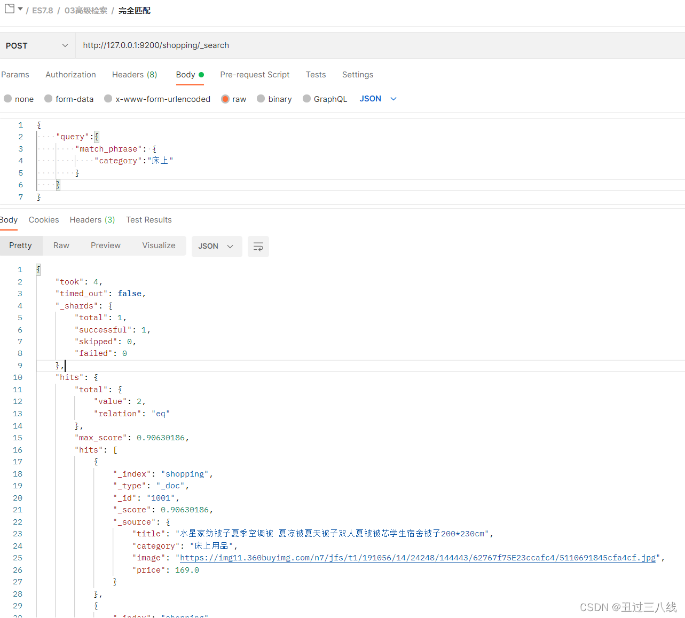This screenshot has height=618, width=685.
Task: Switch response view to Preview
Action: [x=106, y=245]
